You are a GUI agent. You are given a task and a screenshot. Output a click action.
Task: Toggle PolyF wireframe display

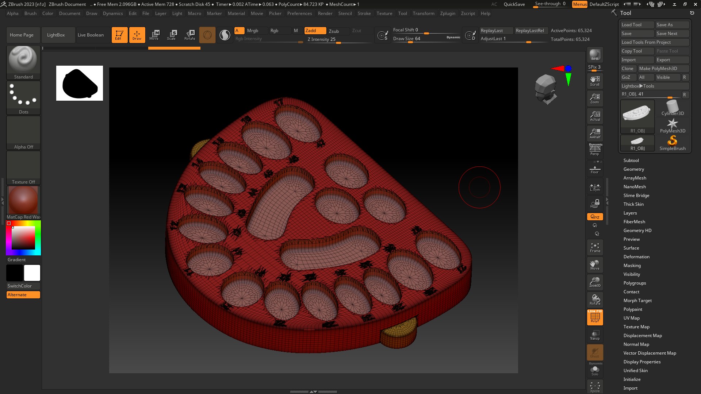click(595, 317)
